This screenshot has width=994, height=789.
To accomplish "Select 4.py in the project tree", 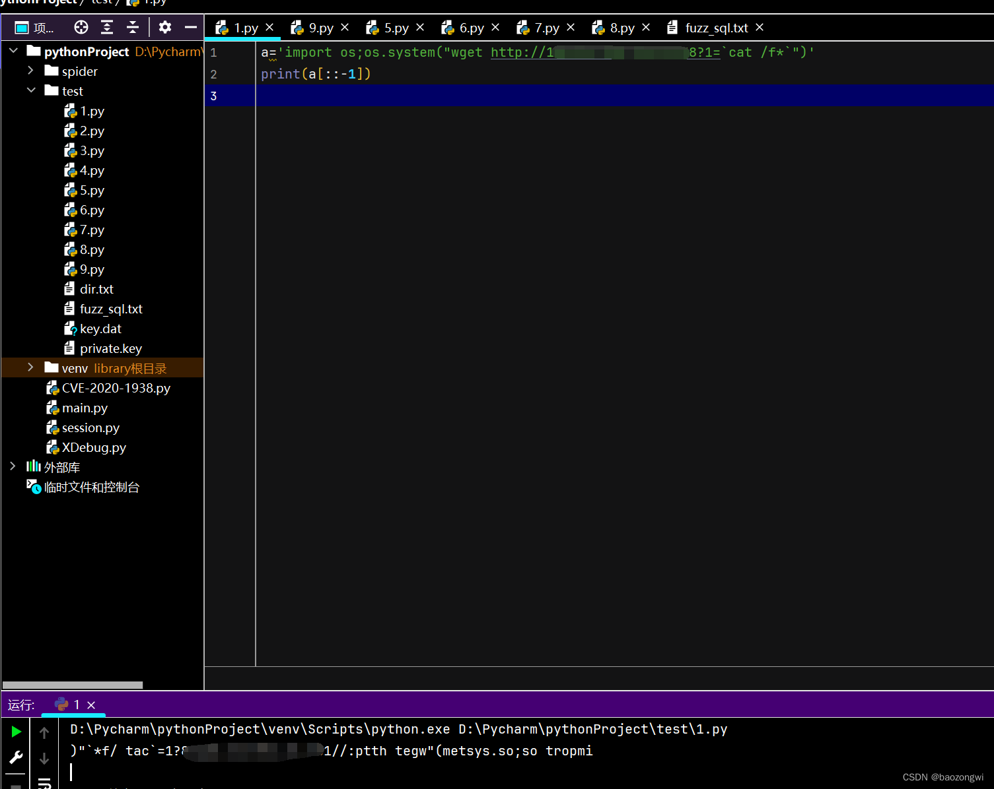I will pos(85,170).
